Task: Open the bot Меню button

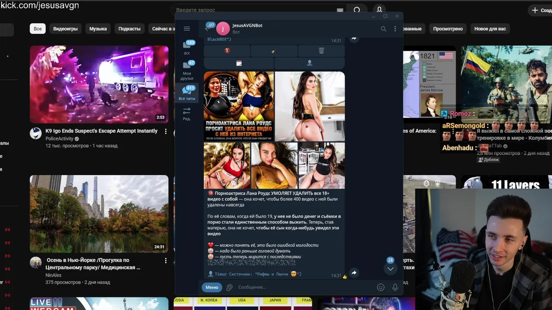Action: click(x=212, y=287)
